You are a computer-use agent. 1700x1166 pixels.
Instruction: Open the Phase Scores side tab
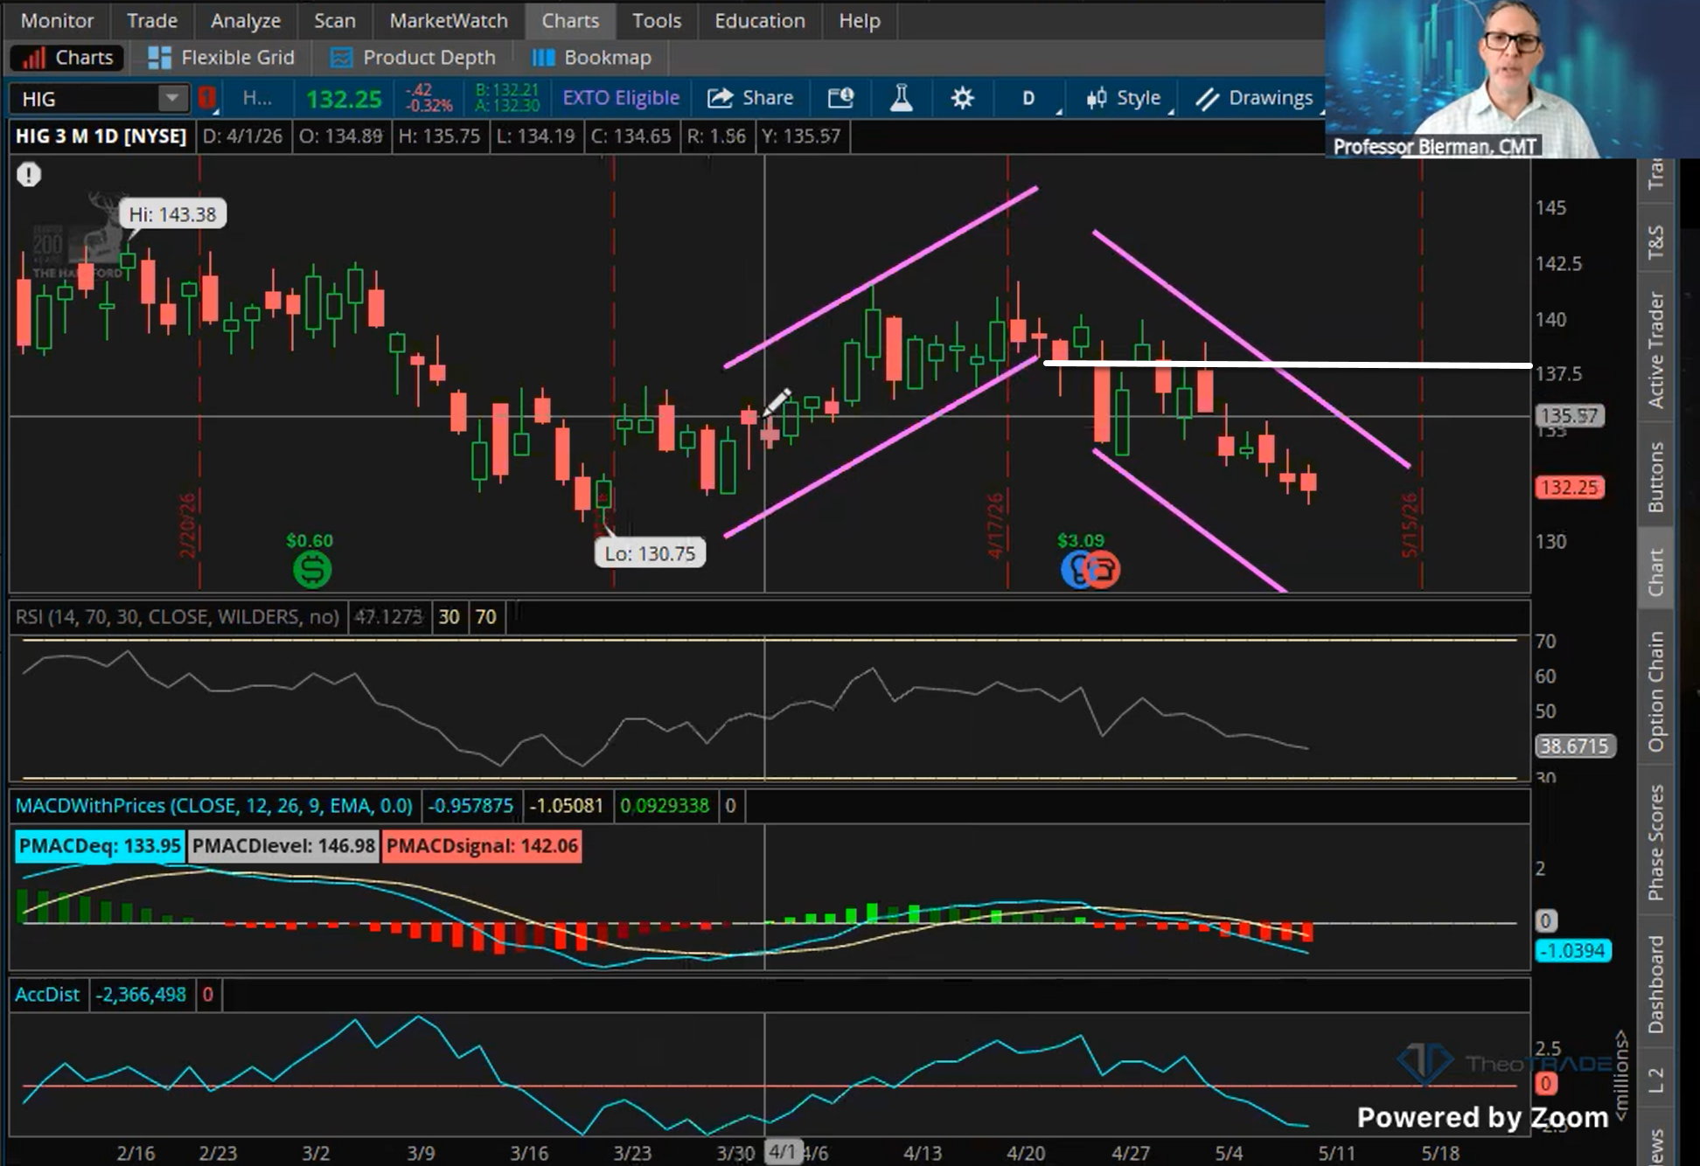pyautogui.click(x=1655, y=843)
